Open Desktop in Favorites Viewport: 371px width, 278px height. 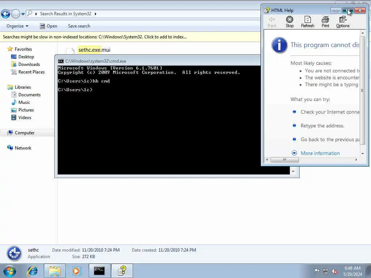pos(26,57)
